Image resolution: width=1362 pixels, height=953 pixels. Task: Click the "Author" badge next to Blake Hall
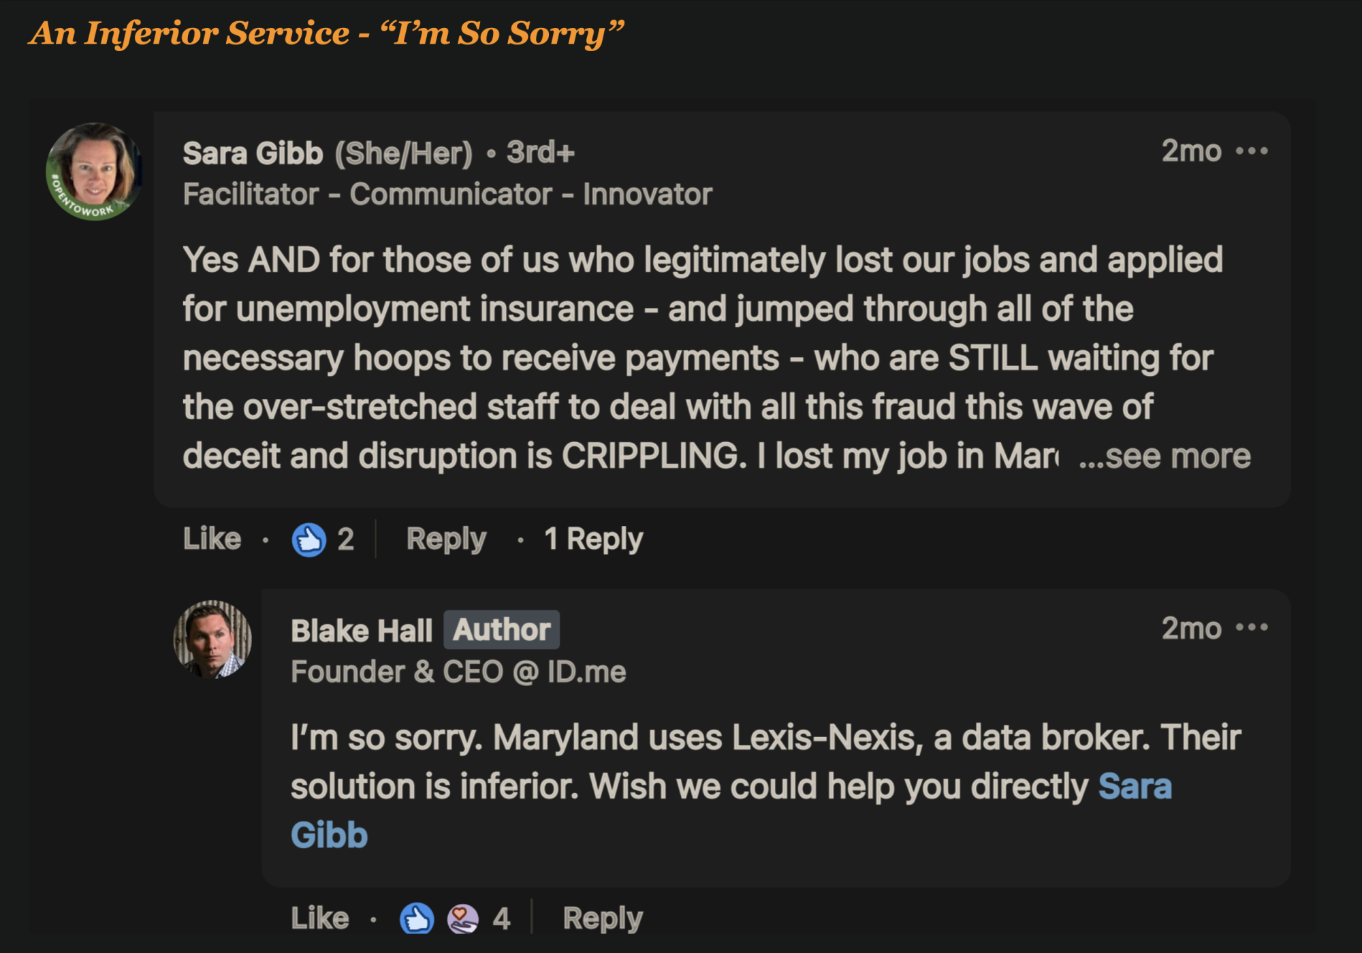click(502, 630)
